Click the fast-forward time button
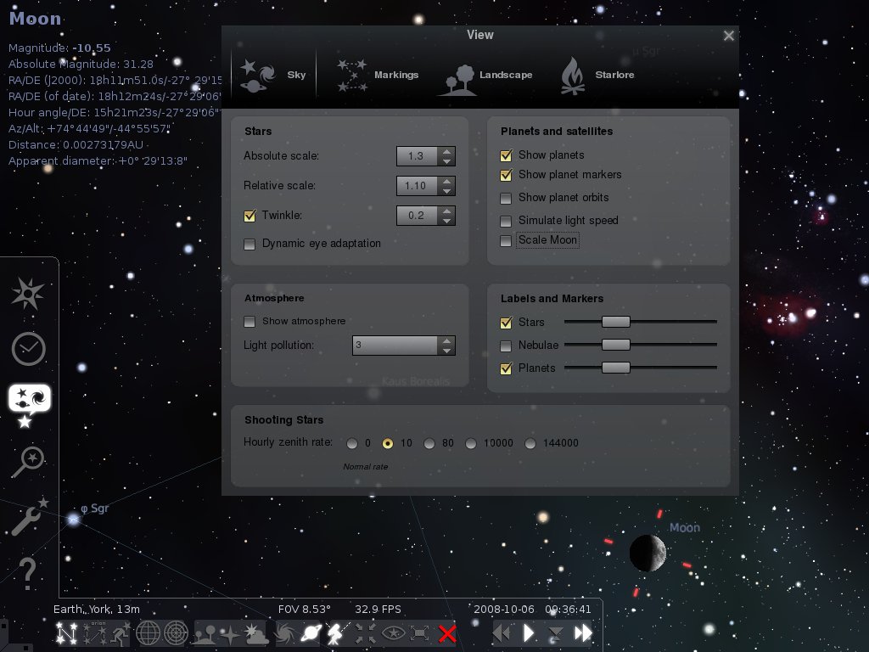 point(583,633)
